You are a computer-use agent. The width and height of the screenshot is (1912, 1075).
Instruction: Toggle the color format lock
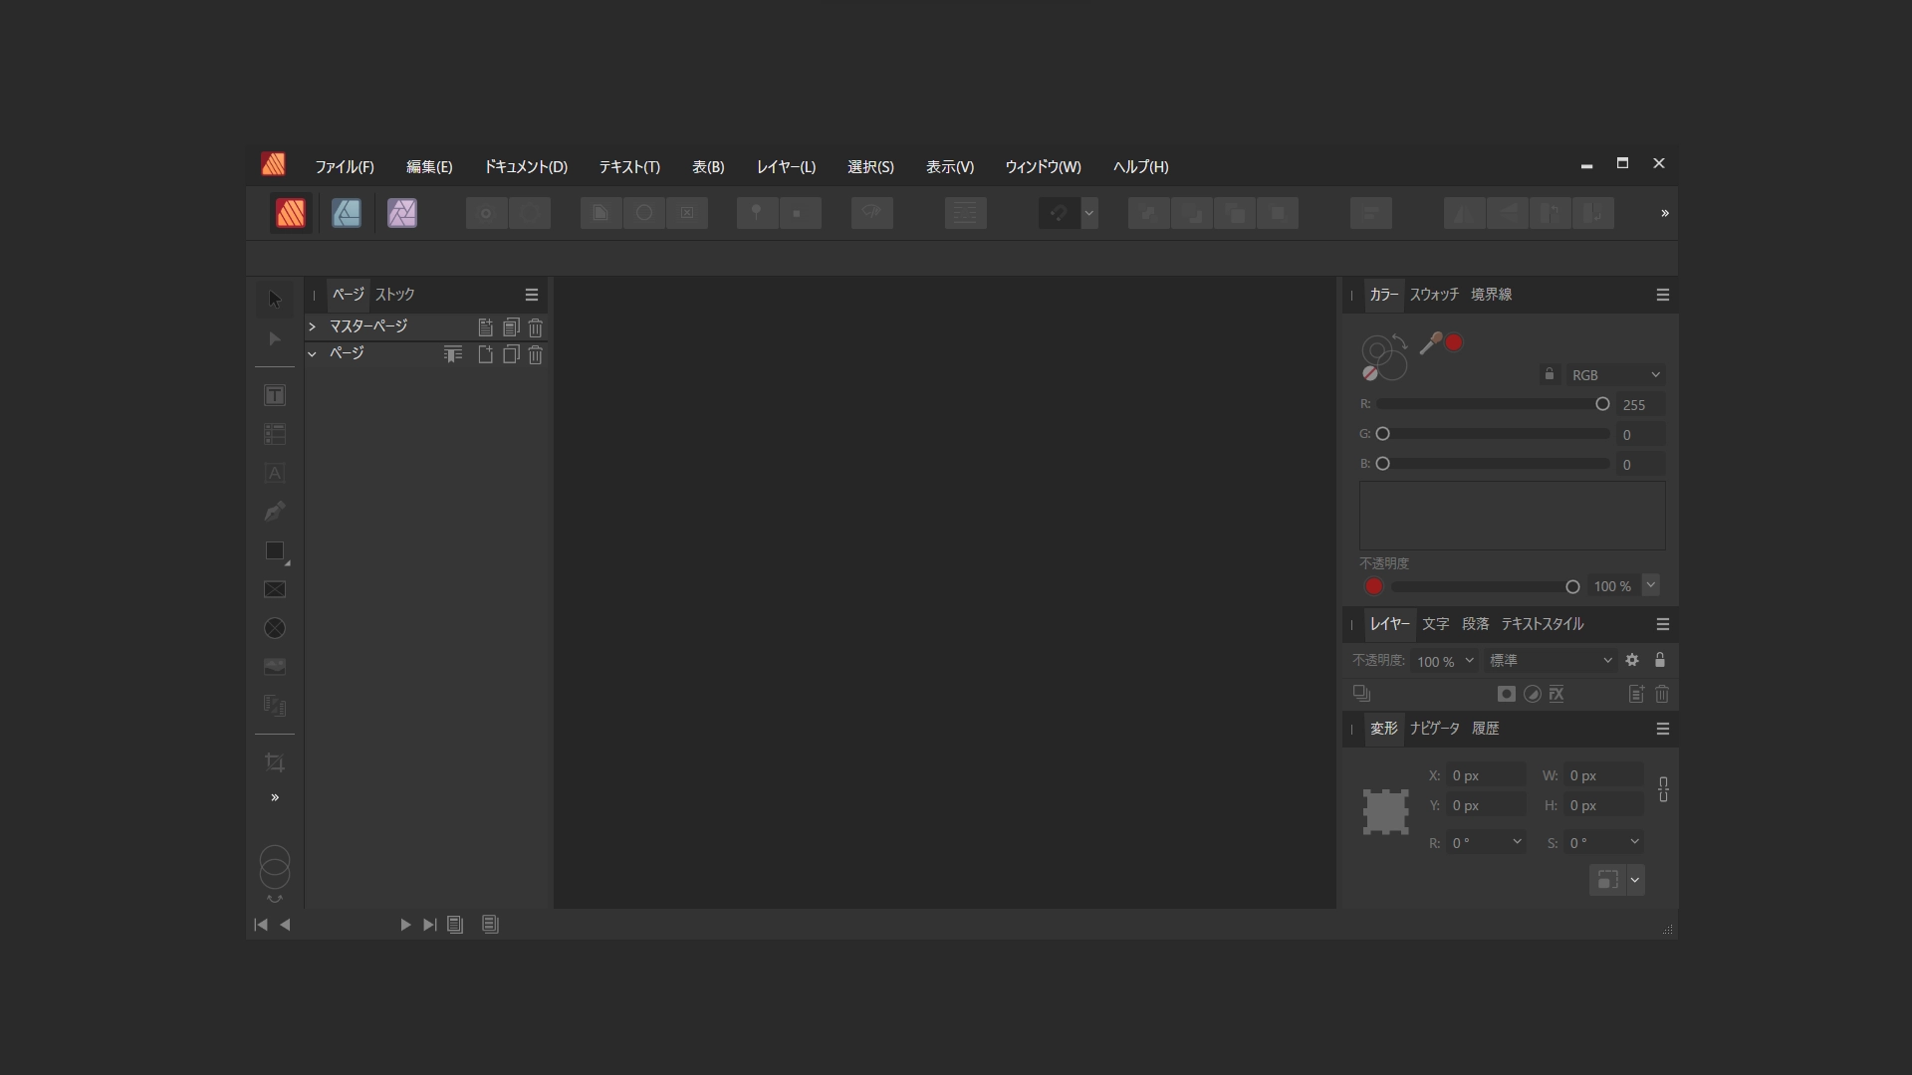coord(1549,374)
